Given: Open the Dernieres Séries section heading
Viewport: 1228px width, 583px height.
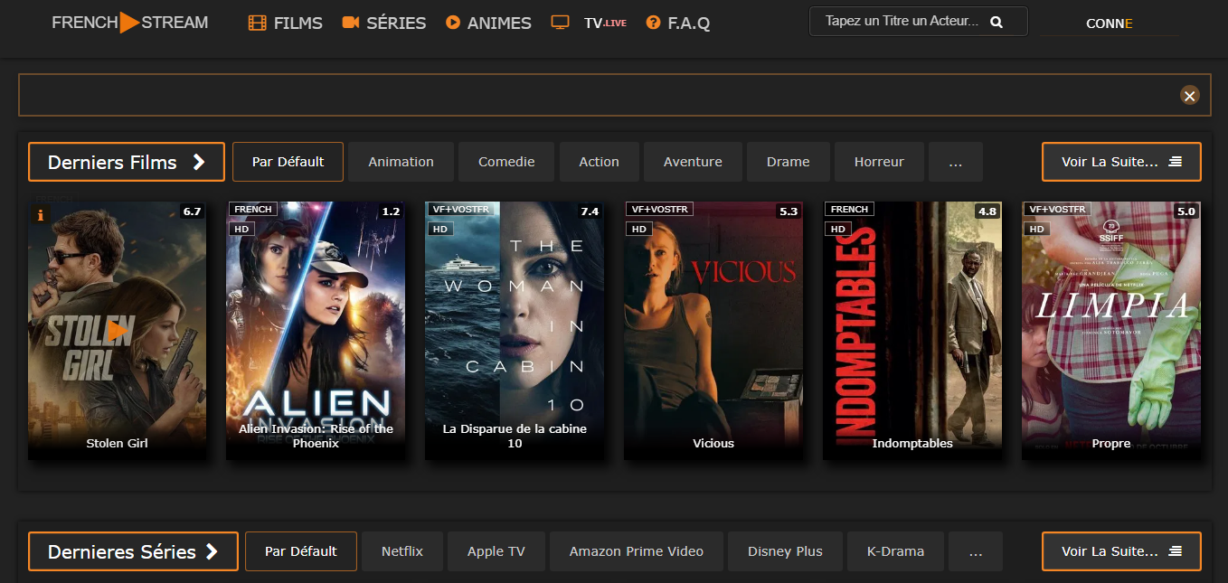Looking at the screenshot, I should (x=133, y=551).
